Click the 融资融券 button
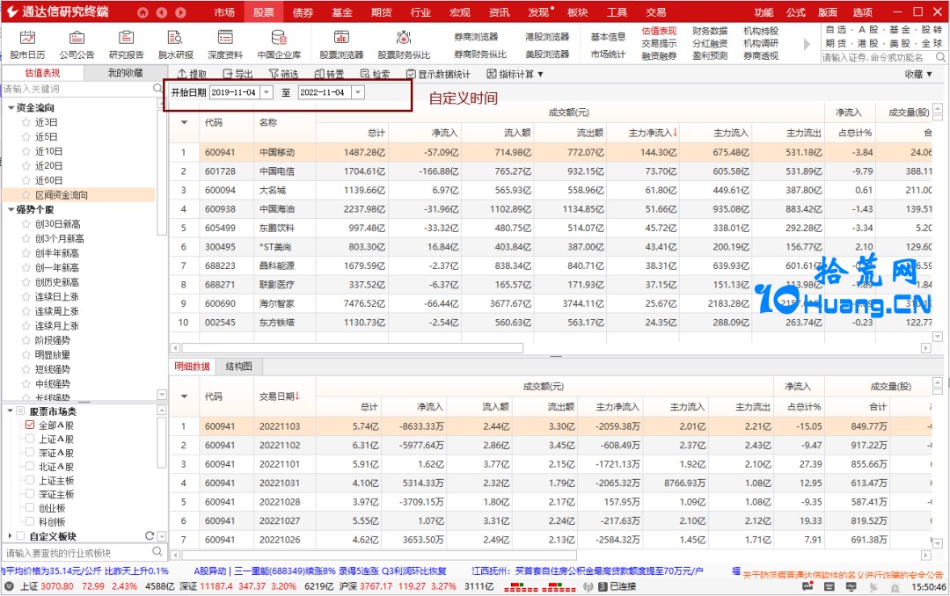 point(659,55)
